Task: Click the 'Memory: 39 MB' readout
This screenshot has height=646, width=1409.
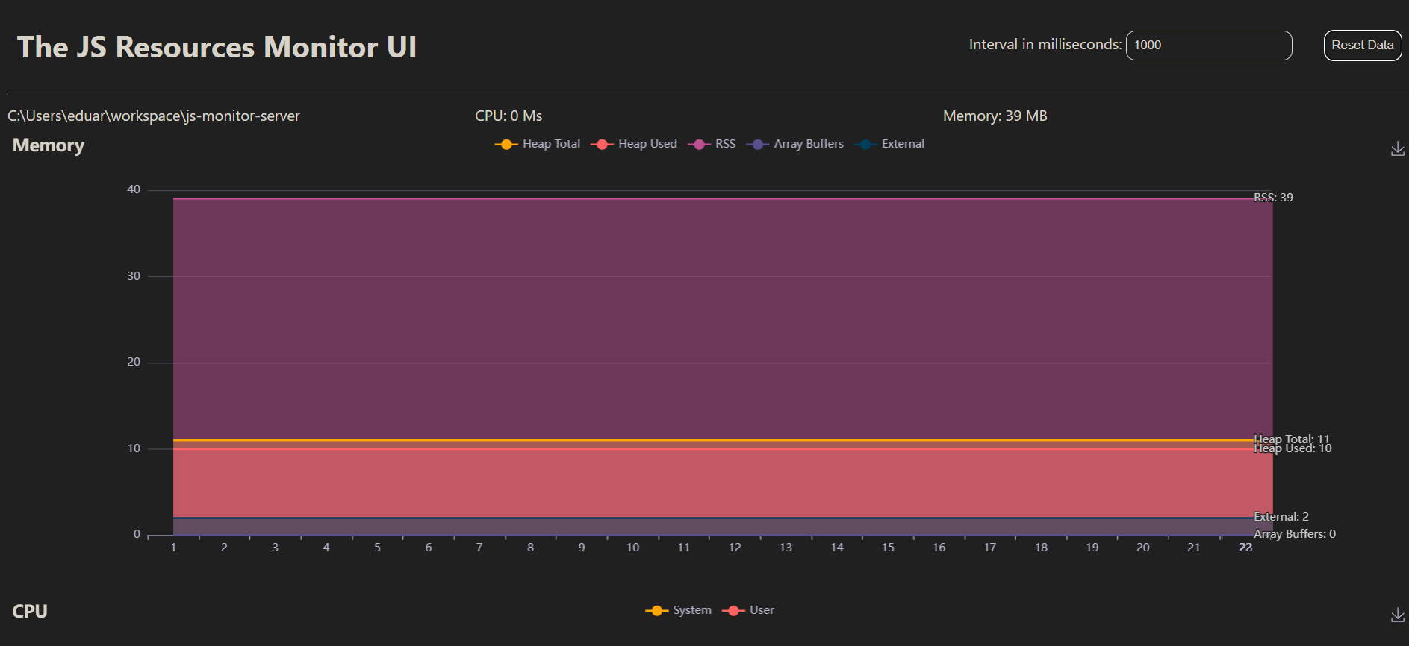Action: [995, 116]
